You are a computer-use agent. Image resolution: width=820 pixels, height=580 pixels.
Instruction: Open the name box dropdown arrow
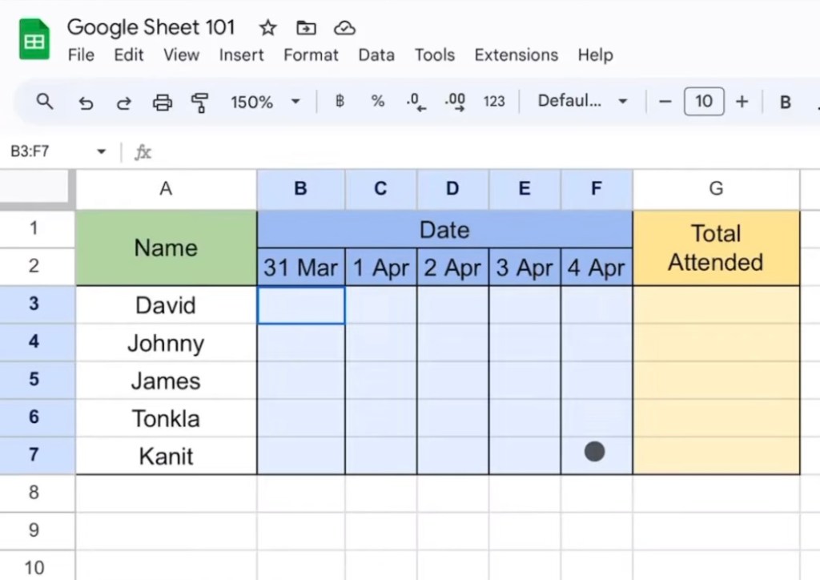point(101,151)
